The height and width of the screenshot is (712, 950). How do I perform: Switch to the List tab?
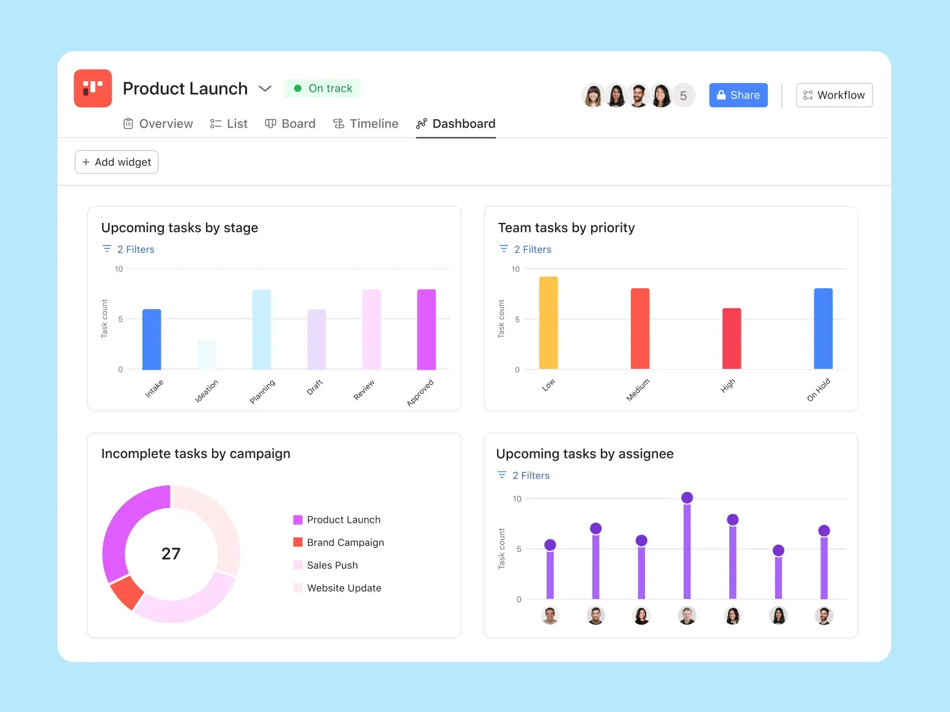tap(229, 124)
